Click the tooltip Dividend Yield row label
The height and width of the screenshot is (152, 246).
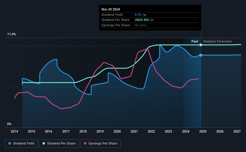pyautogui.click(x=112, y=15)
